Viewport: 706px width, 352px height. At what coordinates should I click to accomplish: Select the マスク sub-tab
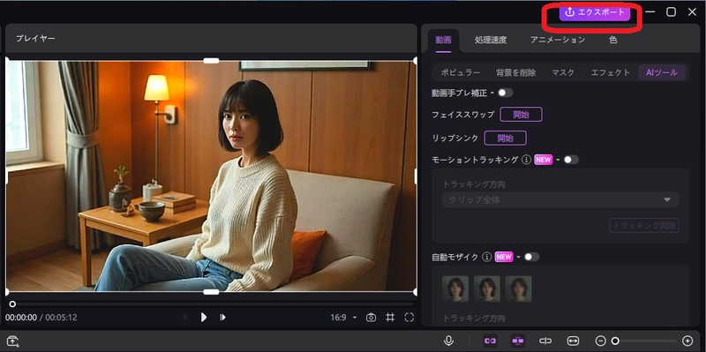[563, 73]
